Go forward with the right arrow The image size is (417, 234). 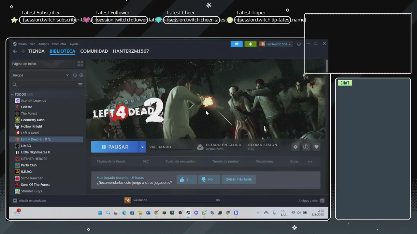pos(23,51)
